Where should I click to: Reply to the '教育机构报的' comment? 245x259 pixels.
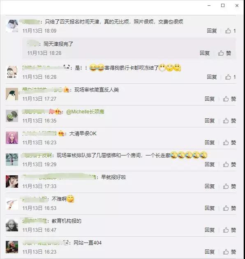point(210,230)
